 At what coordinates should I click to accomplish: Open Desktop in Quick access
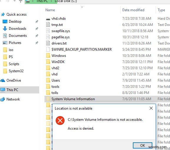15,22
